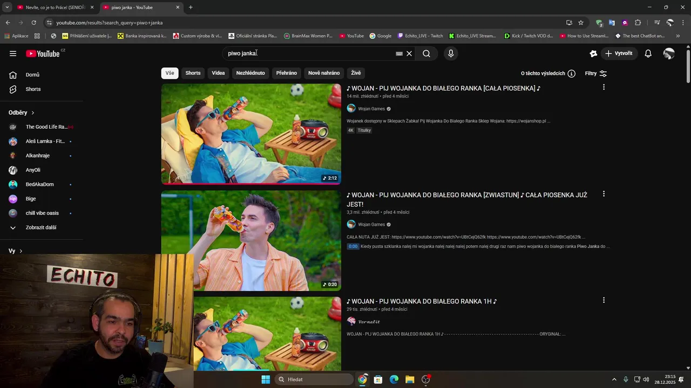The height and width of the screenshot is (388, 691).
Task: Expand the Odběry subscriptions section
Action: [x=22, y=113]
